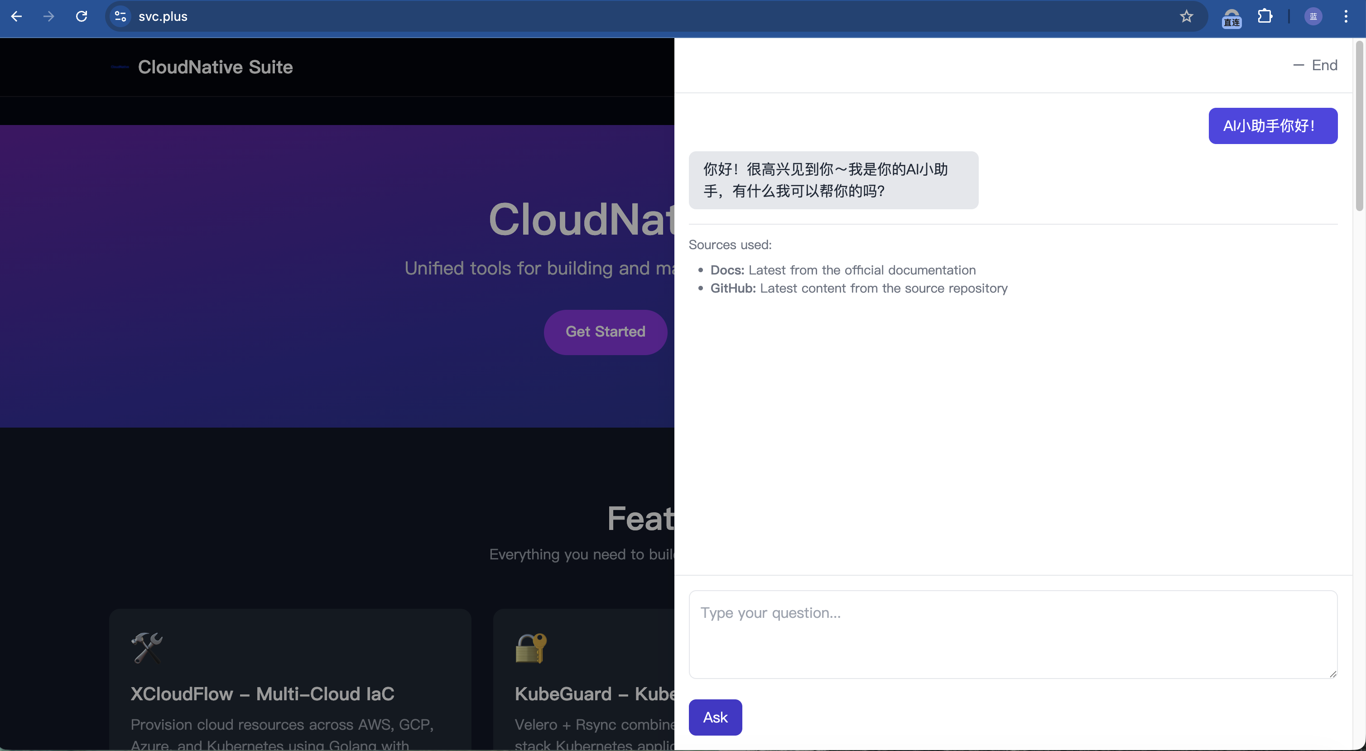1366x751 pixels.
Task: Bookmark this page with the star icon
Action: click(1187, 16)
